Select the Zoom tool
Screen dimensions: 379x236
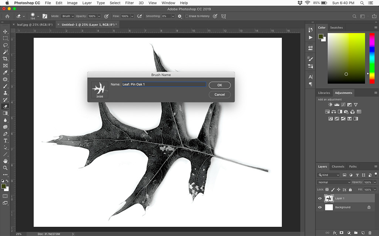click(5, 168)
